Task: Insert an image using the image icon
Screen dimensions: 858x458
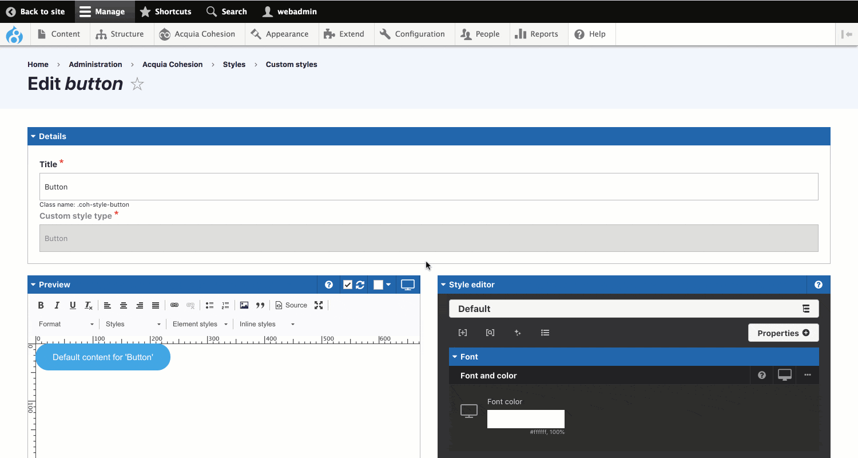Action: [244, 305]
